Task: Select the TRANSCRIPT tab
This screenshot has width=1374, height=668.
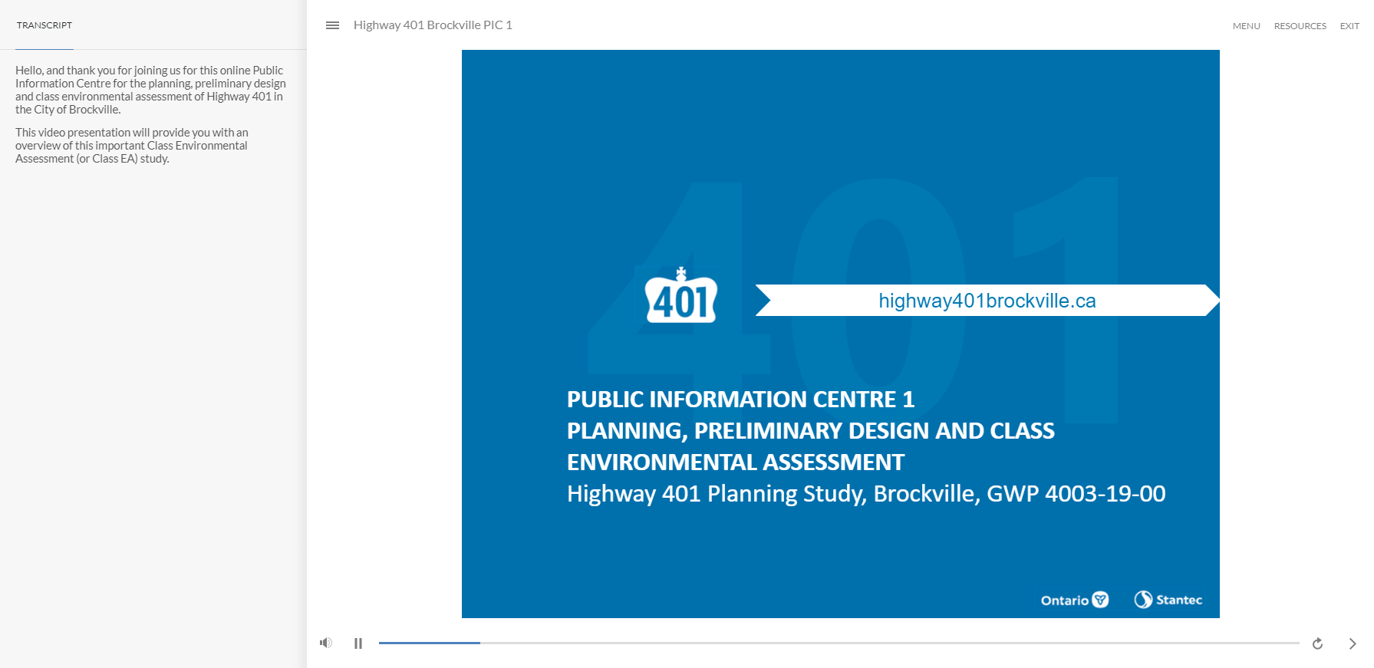Action: (x=44, y=25)
